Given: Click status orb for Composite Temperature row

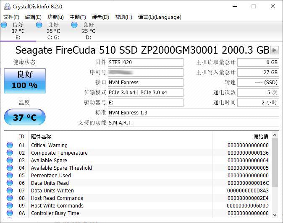Looking at the screenshot, I should point(10,153).
